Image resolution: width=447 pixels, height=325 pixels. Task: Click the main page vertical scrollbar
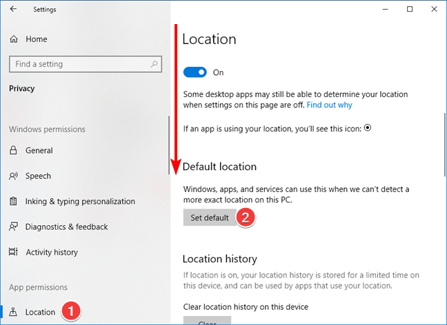click(445, 145)
